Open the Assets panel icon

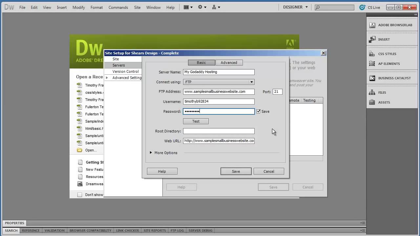(x=372, y=102)
